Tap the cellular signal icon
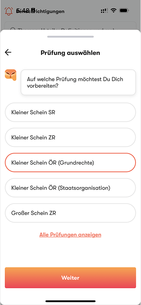 (104, 11)
